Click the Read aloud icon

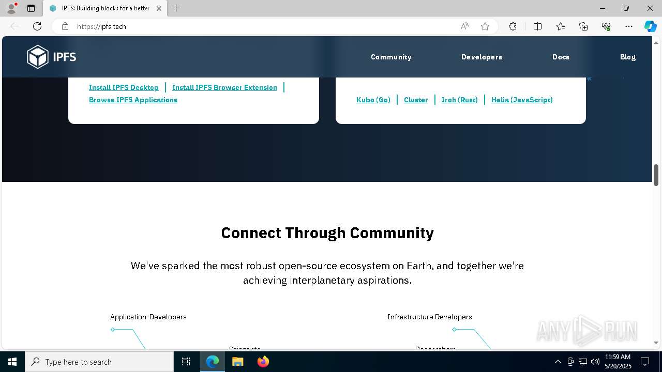tap(464, 26)
